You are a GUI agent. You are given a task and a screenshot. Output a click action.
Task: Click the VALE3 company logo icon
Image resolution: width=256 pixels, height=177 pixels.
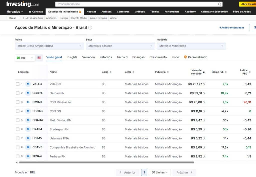[28, 84]
